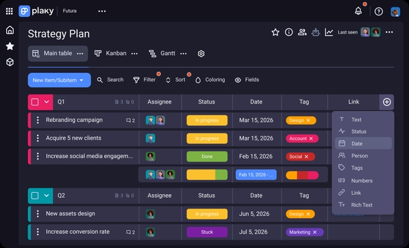Viewport: 409px width, 248px height.
Task: Open the user profile avatar
Action: tap(395, 12)
